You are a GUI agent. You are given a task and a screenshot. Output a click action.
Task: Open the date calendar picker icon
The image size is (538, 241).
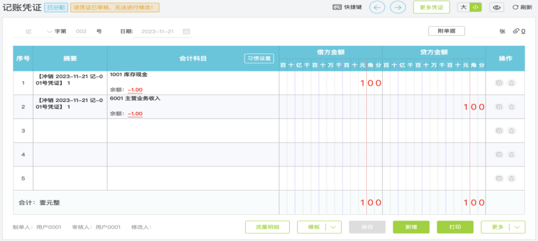pos(186,31)
